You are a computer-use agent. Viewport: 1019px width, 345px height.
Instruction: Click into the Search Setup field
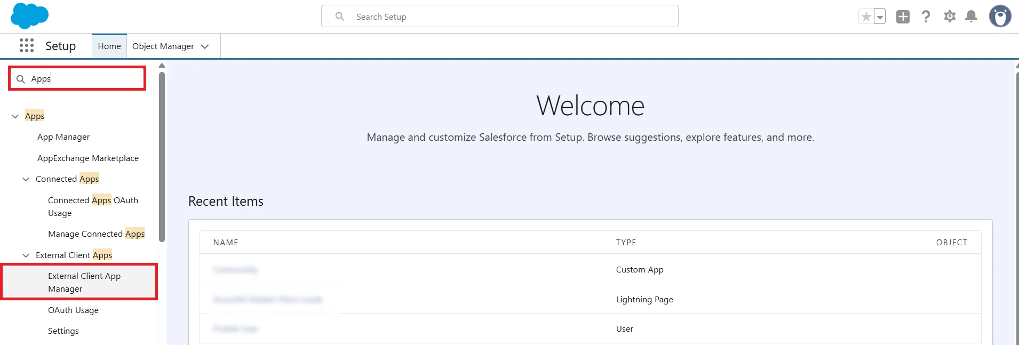click(500, 17)
